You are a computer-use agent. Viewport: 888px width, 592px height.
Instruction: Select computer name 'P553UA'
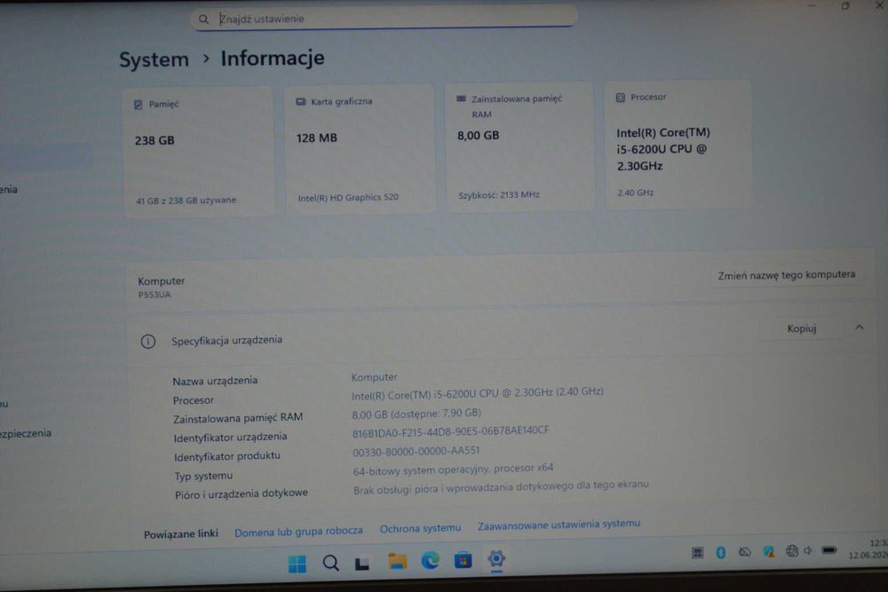154,295
